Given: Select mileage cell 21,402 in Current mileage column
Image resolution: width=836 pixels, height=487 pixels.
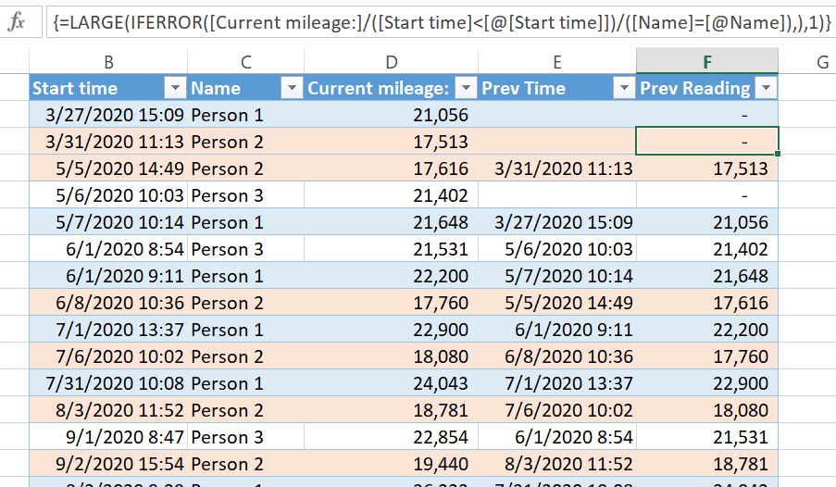Looking at the screenshot, I should click(392, 195).
